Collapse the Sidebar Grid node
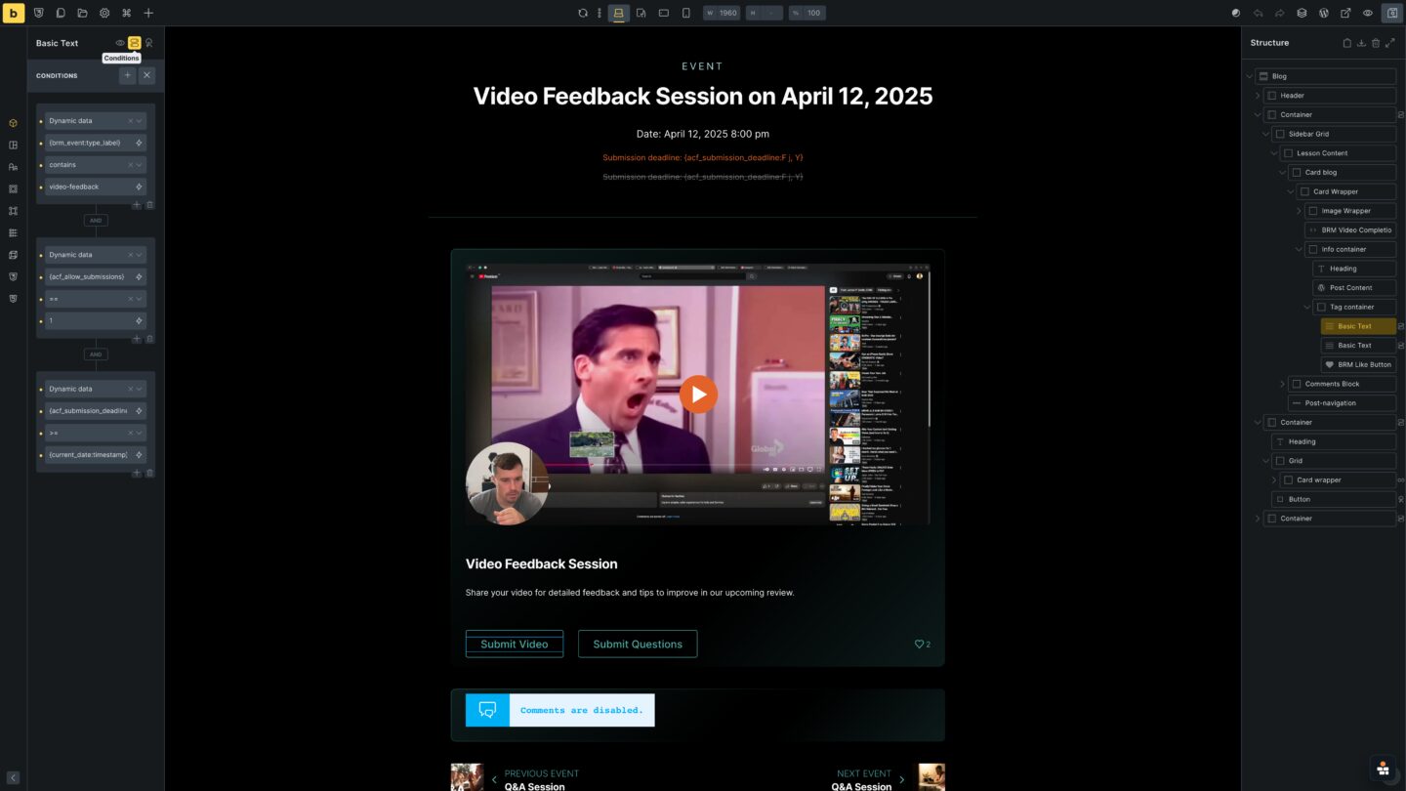The image size is (1406, 791). coord(1266,134)
